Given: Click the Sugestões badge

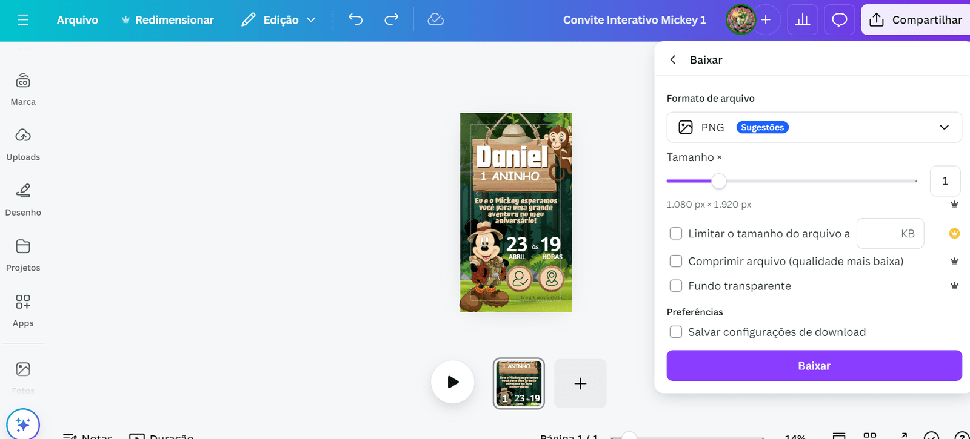Looking at the screenshot, I should tap(763, 127).
